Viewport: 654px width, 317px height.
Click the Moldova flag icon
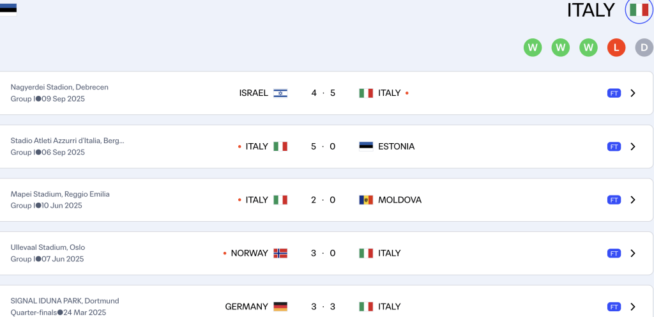click(x=366, y=200)
